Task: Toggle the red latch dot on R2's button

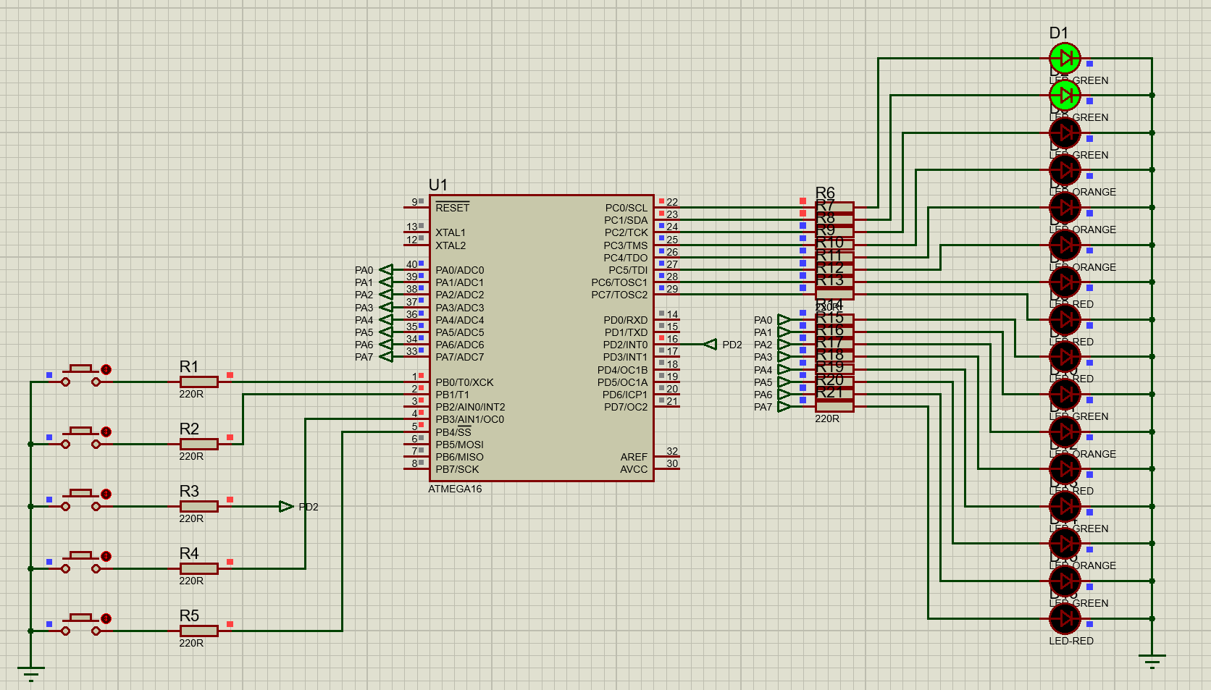Action: click(106, 432)
